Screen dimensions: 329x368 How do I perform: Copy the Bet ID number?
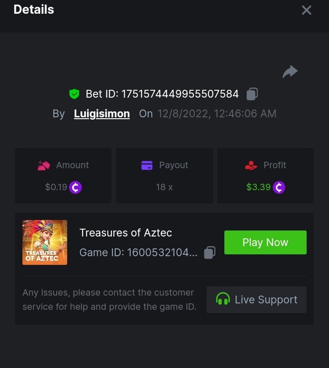click(x=252, y=94)
